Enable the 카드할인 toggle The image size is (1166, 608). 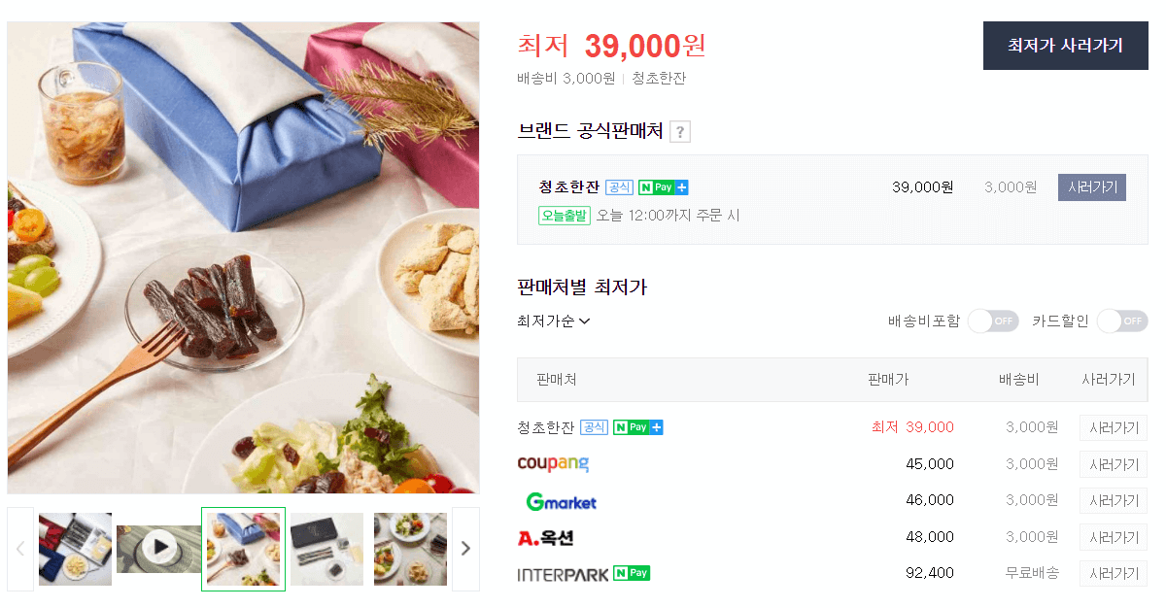[x=1122, y=321]
